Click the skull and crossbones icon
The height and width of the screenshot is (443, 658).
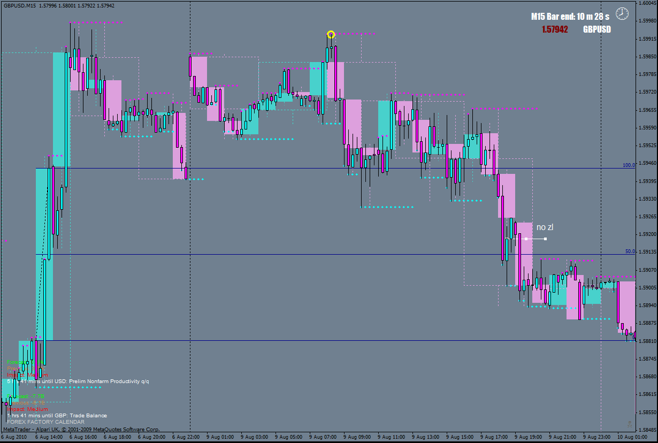pos(630,423)
